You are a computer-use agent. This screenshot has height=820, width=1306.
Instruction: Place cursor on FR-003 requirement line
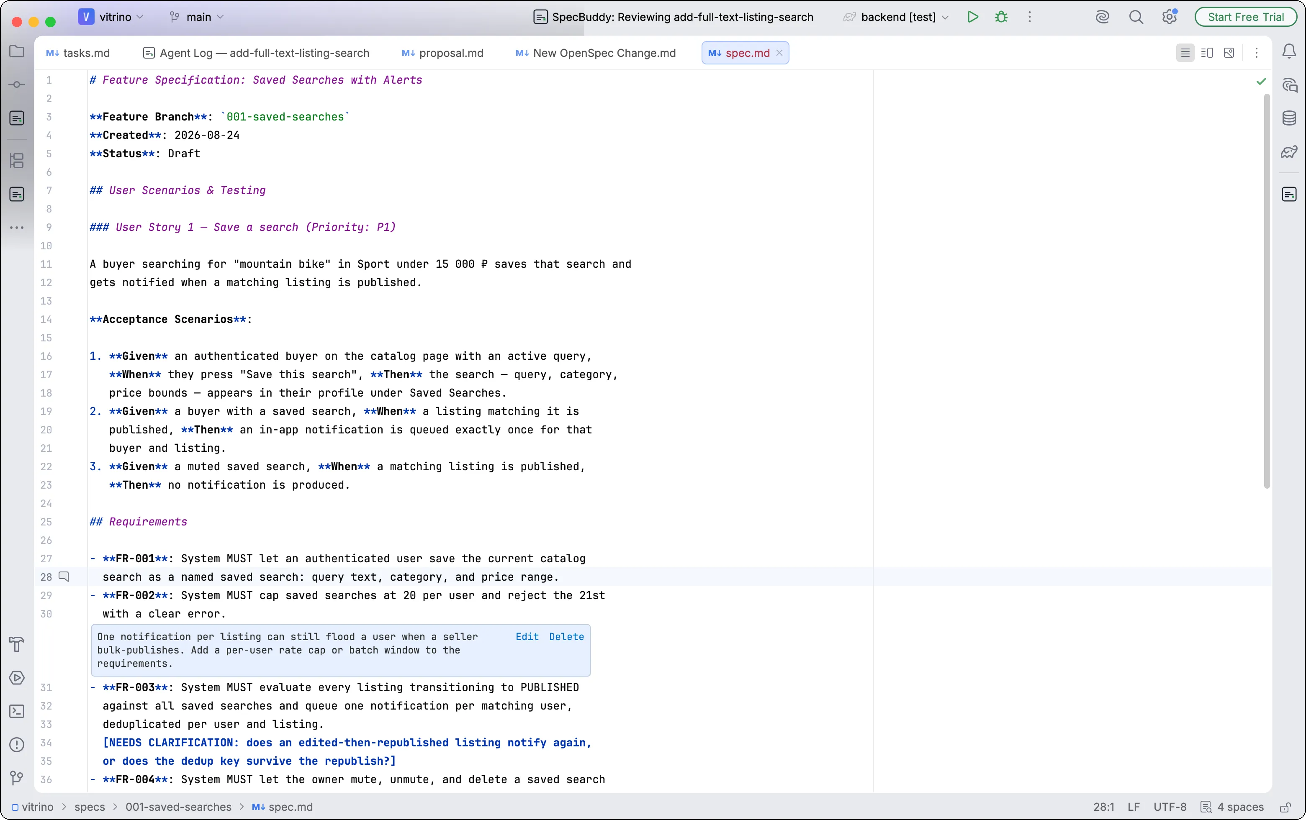pos(334,687)
